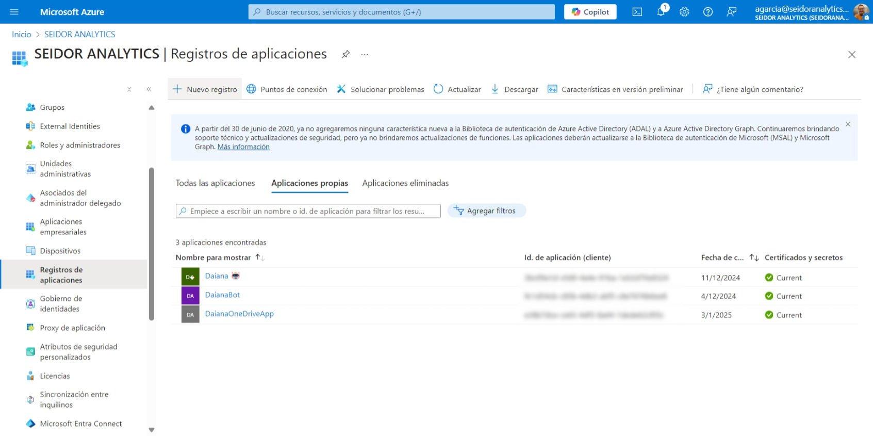Open the notifications bell

point(661,12)
